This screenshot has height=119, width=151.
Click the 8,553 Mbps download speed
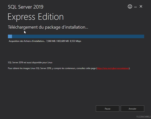click(x=75, y=41)
